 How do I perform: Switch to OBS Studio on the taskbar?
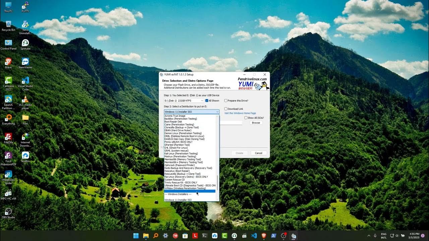point(283,236)
